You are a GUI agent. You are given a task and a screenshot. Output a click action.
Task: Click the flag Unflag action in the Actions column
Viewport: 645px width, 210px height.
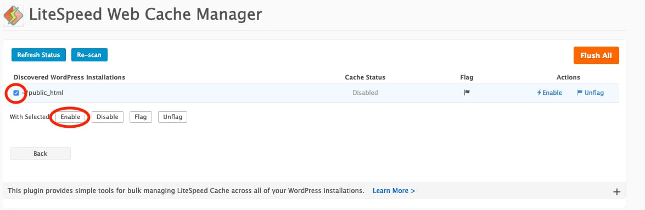point(590,93)
